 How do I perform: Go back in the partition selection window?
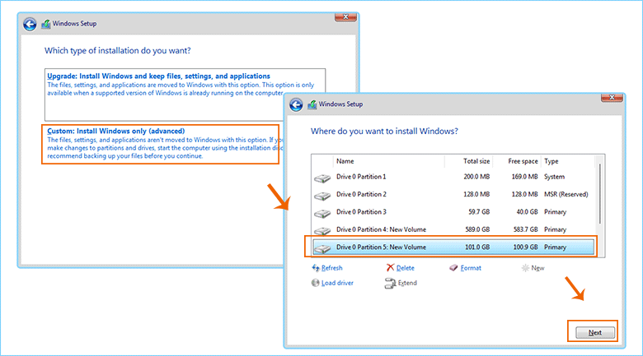[x=296, y=104]
